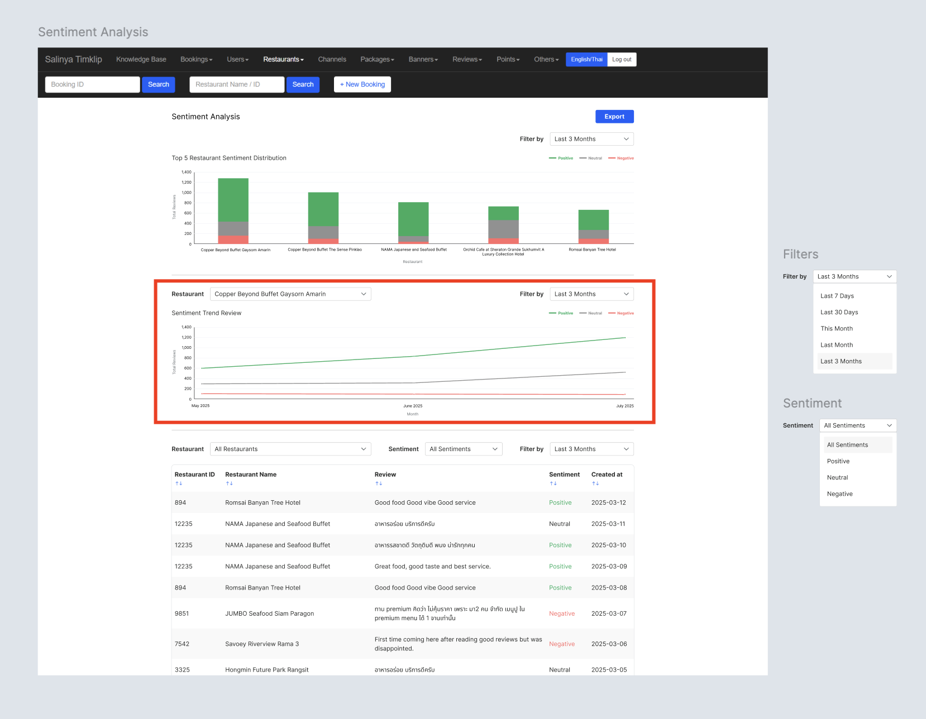Viewport: 926px width, 719px height.
Task: Open All Sentiments dropdown above table
Action: tap(463, 449)
